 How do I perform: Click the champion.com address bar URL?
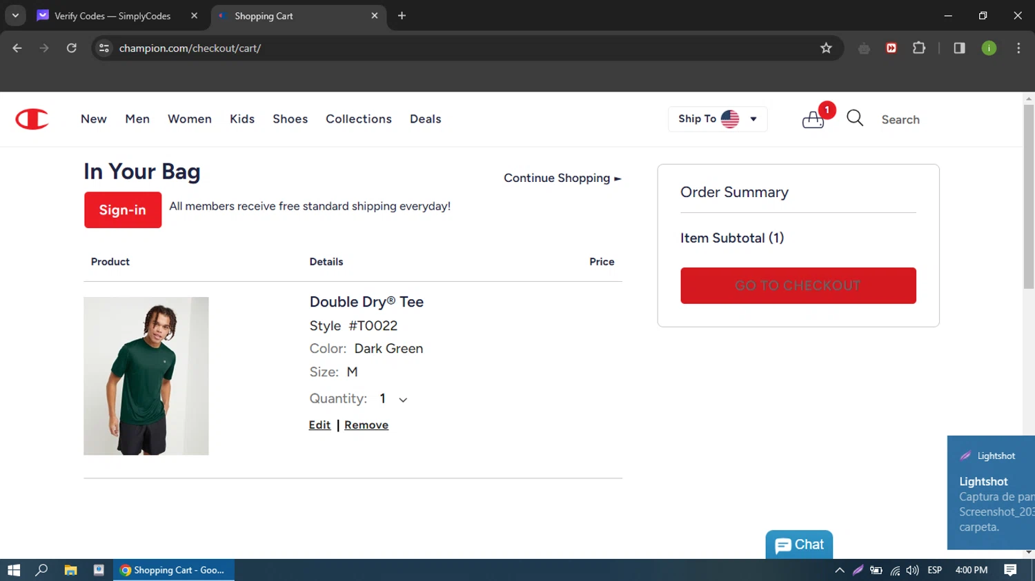190,48
